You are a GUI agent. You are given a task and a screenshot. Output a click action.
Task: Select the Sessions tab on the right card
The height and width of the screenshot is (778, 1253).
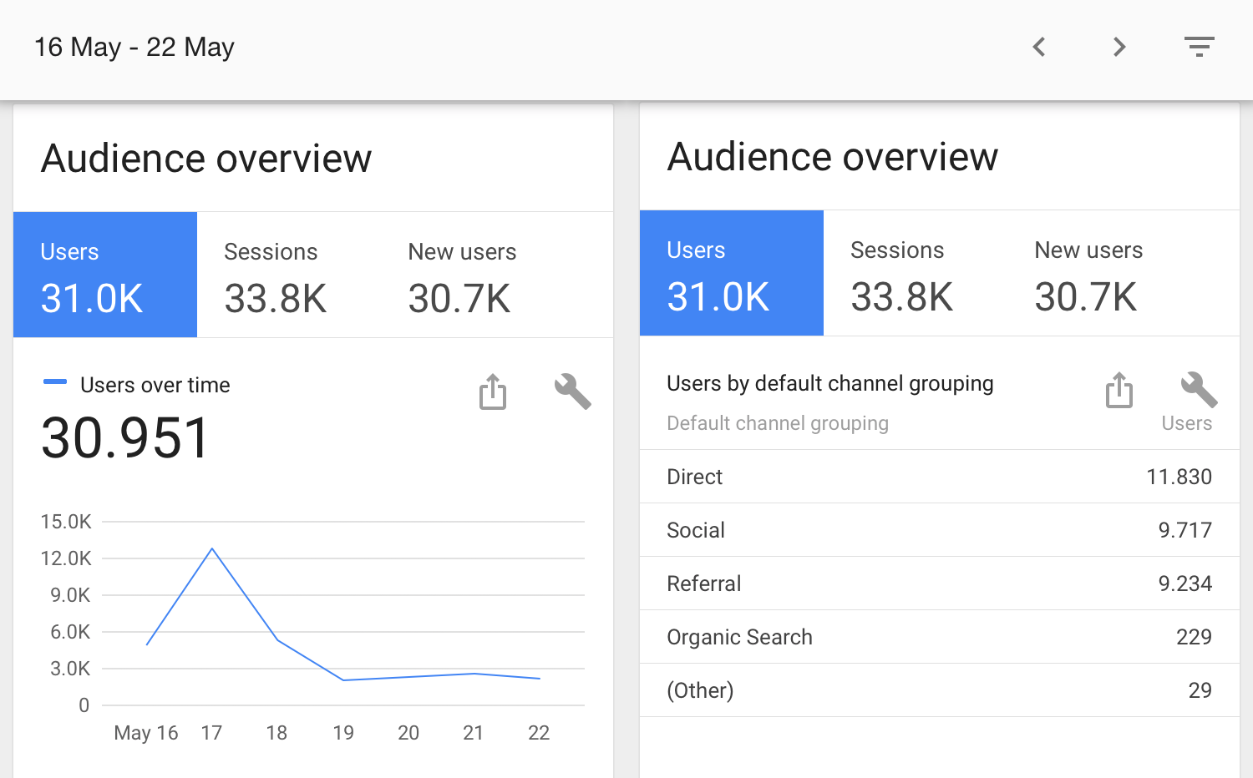pos(897,273)
